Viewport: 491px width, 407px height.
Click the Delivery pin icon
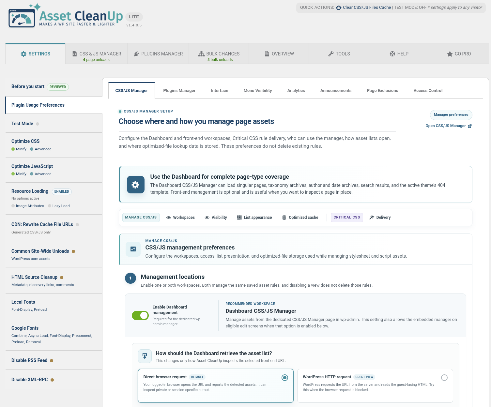372,218
